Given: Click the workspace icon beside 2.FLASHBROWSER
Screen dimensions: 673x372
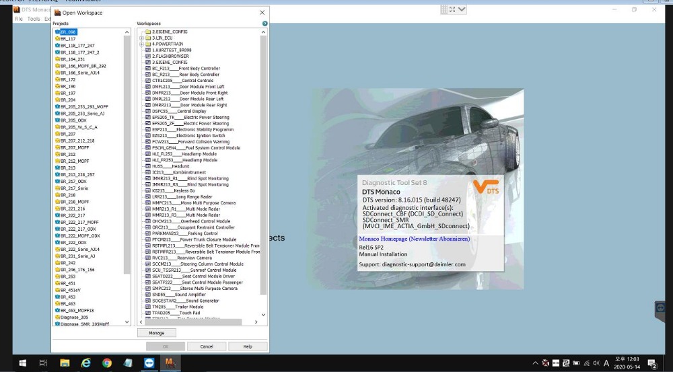Looking at the screenshot, I should tap(148, 57).
